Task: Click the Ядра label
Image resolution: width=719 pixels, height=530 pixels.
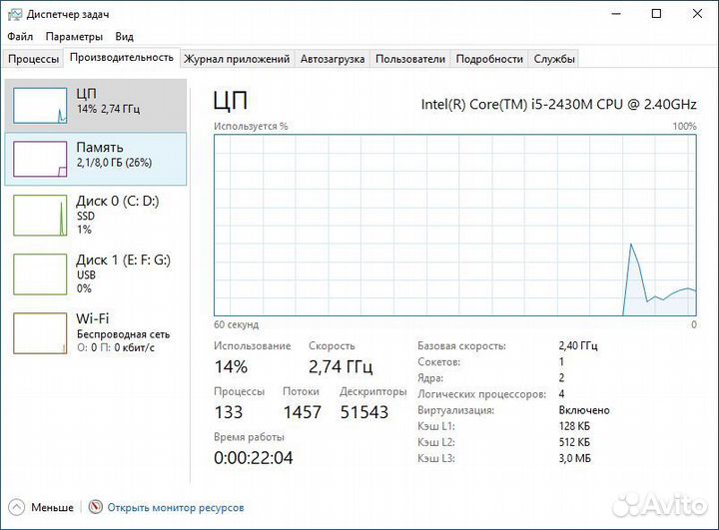Action: (x=430, y=377)
